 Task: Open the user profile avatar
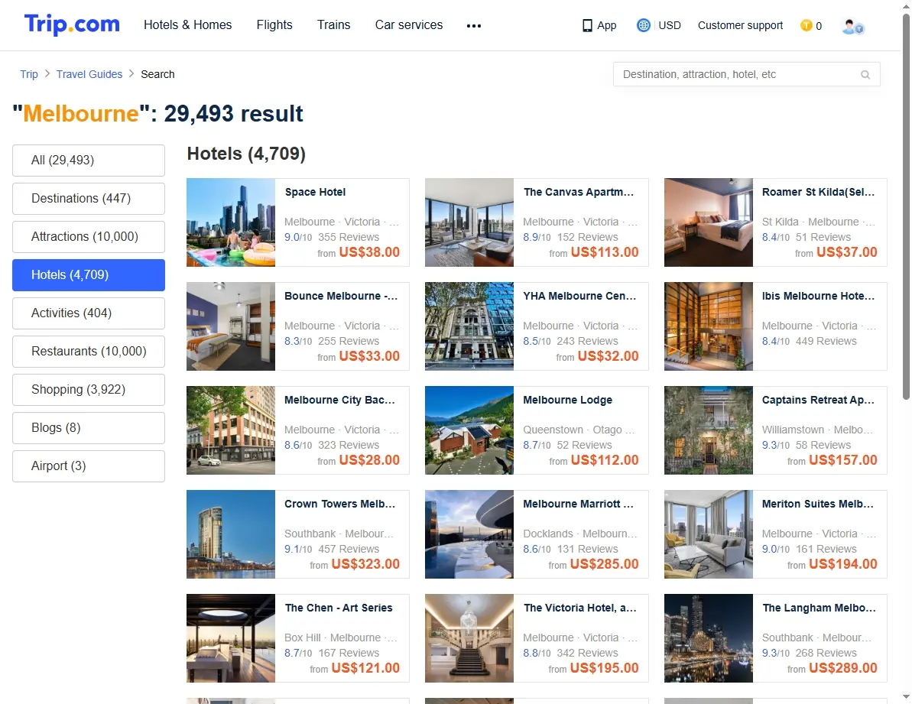click(852, 26)
